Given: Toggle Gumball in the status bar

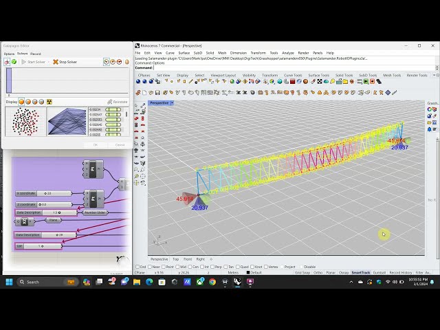Looking at the screenshot, I should click(379, 272).
